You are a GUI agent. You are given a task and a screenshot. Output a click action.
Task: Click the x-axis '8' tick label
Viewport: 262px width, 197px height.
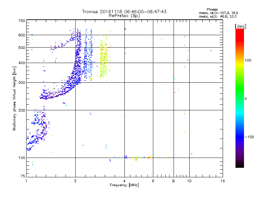point(174,181)
